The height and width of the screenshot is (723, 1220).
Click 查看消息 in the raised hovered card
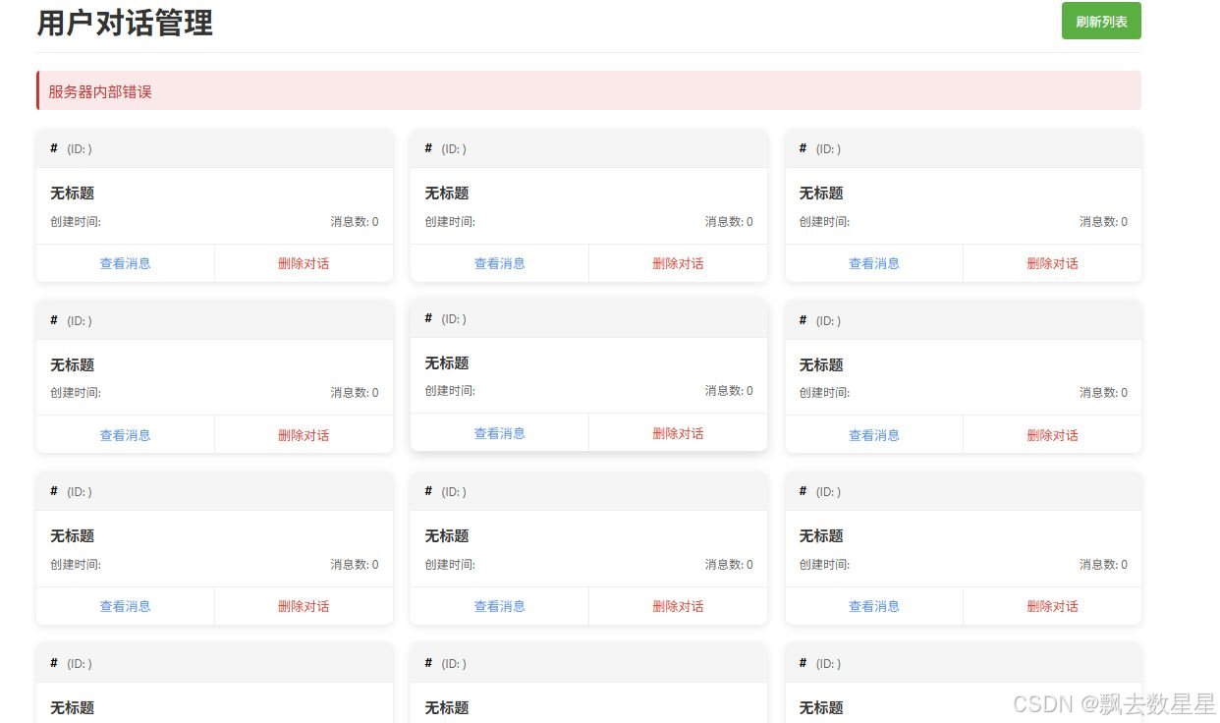pyautogui.click(x=500, y=433)
